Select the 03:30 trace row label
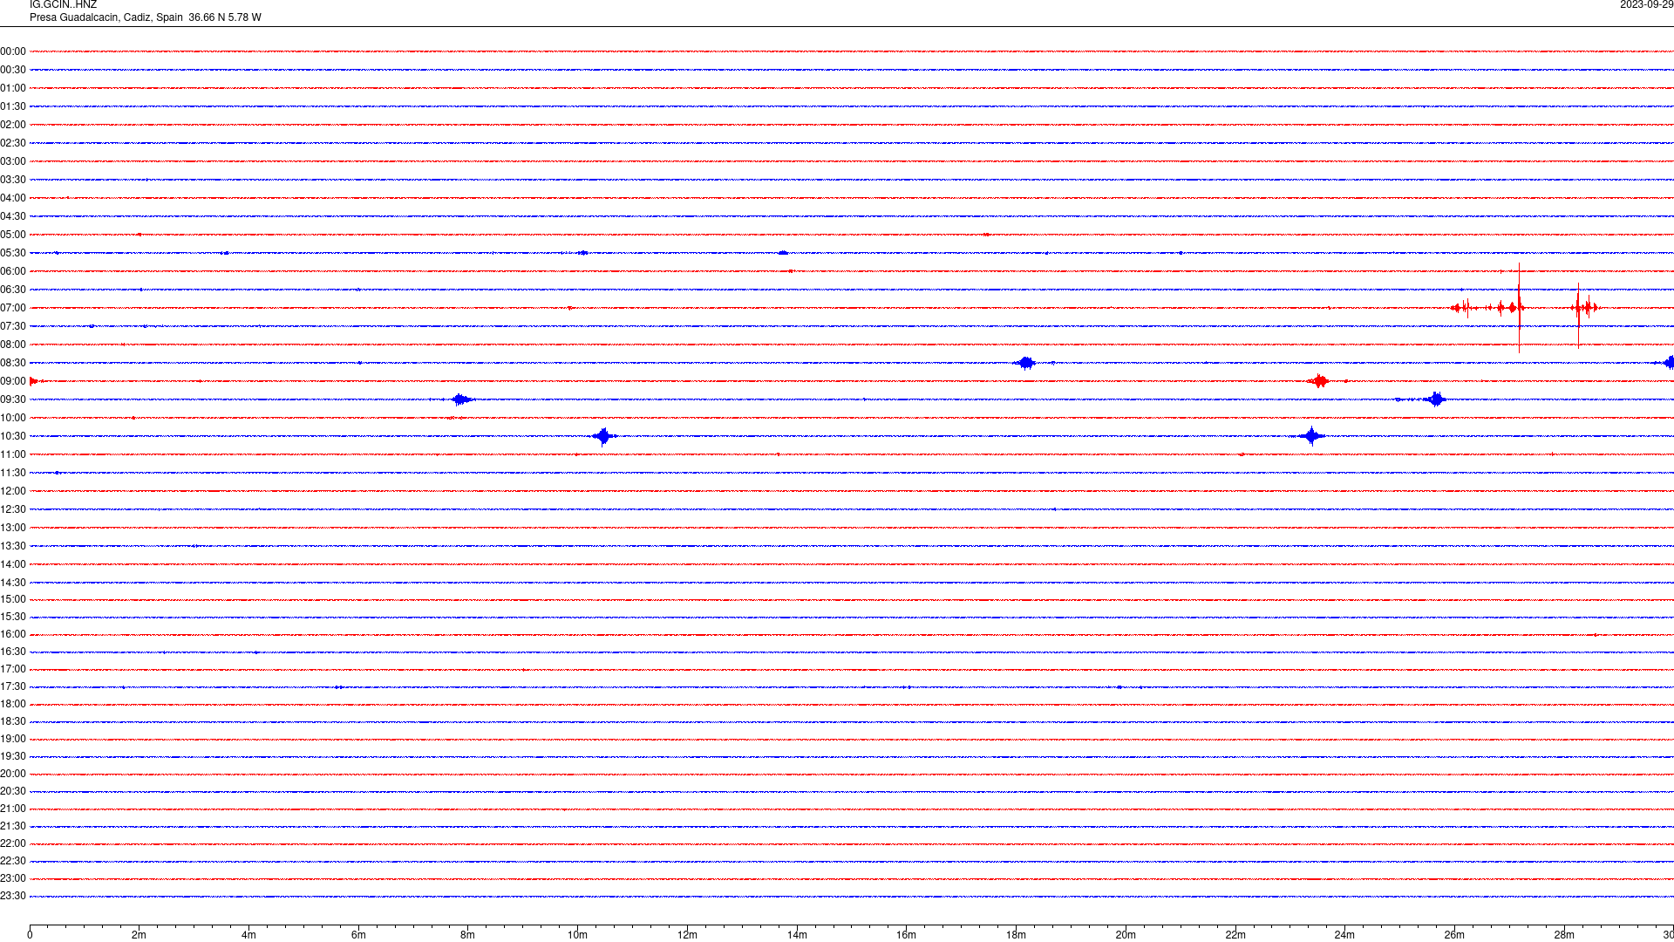 (x=13, y=180)
